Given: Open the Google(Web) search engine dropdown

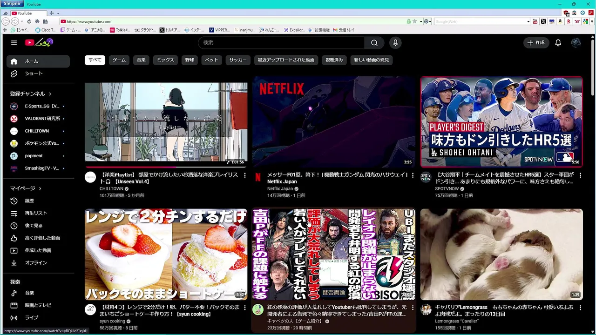Looking at the screenshot, I should pyautogui.click(x=528, y=21).
